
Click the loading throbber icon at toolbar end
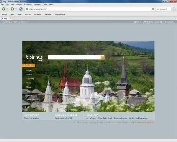174,9
